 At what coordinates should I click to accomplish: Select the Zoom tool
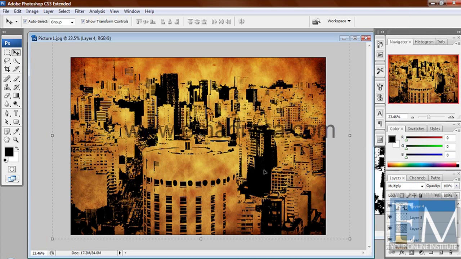click(16, 140)
